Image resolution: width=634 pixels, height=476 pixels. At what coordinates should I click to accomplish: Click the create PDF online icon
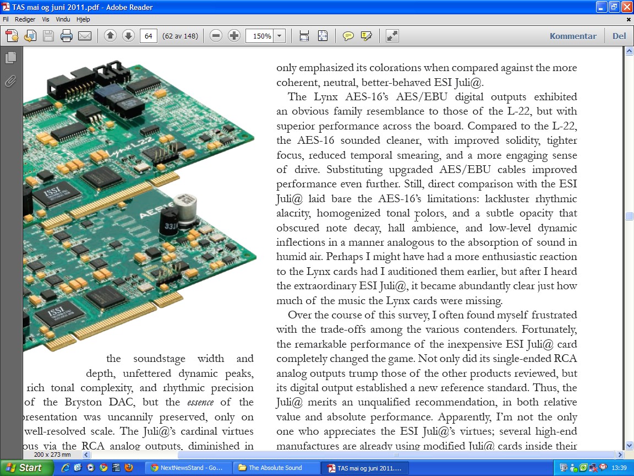[12, 36]
